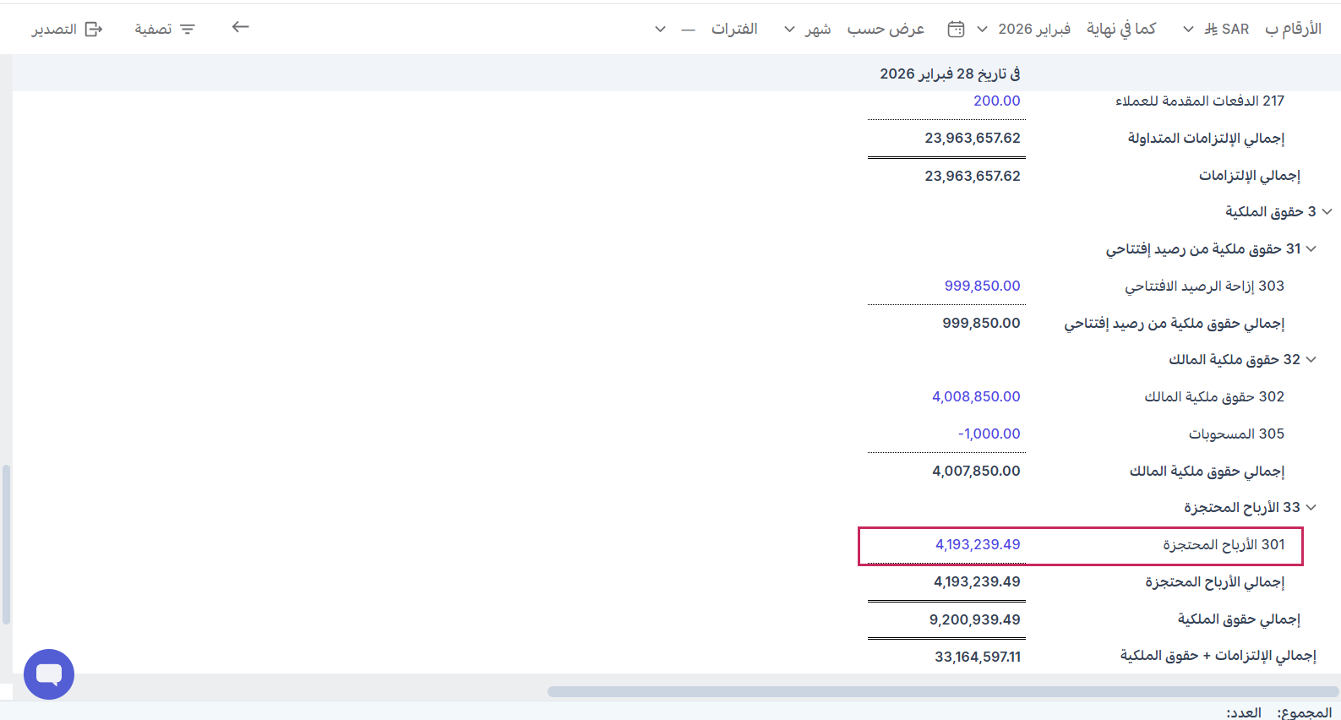Collapse the 33 الأرباح المحتجزة group
The image size is (1341, 720).
pyautogui.click(x=1311, y=507)
